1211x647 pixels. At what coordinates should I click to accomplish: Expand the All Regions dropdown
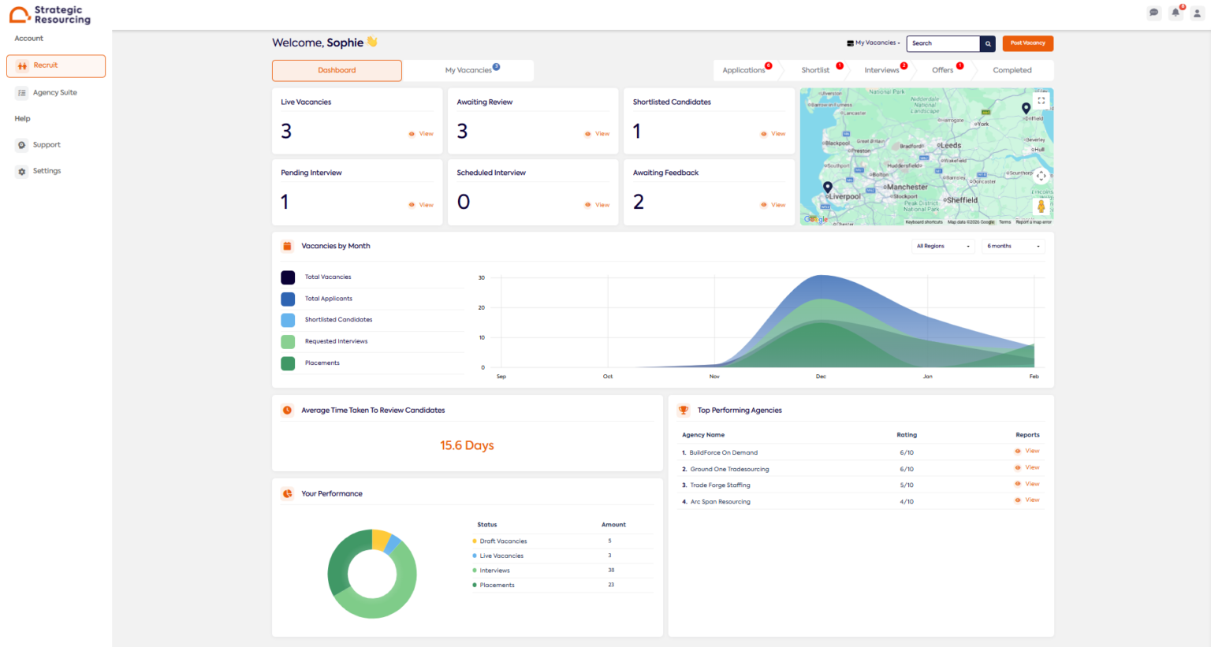(x=943, y=246)
